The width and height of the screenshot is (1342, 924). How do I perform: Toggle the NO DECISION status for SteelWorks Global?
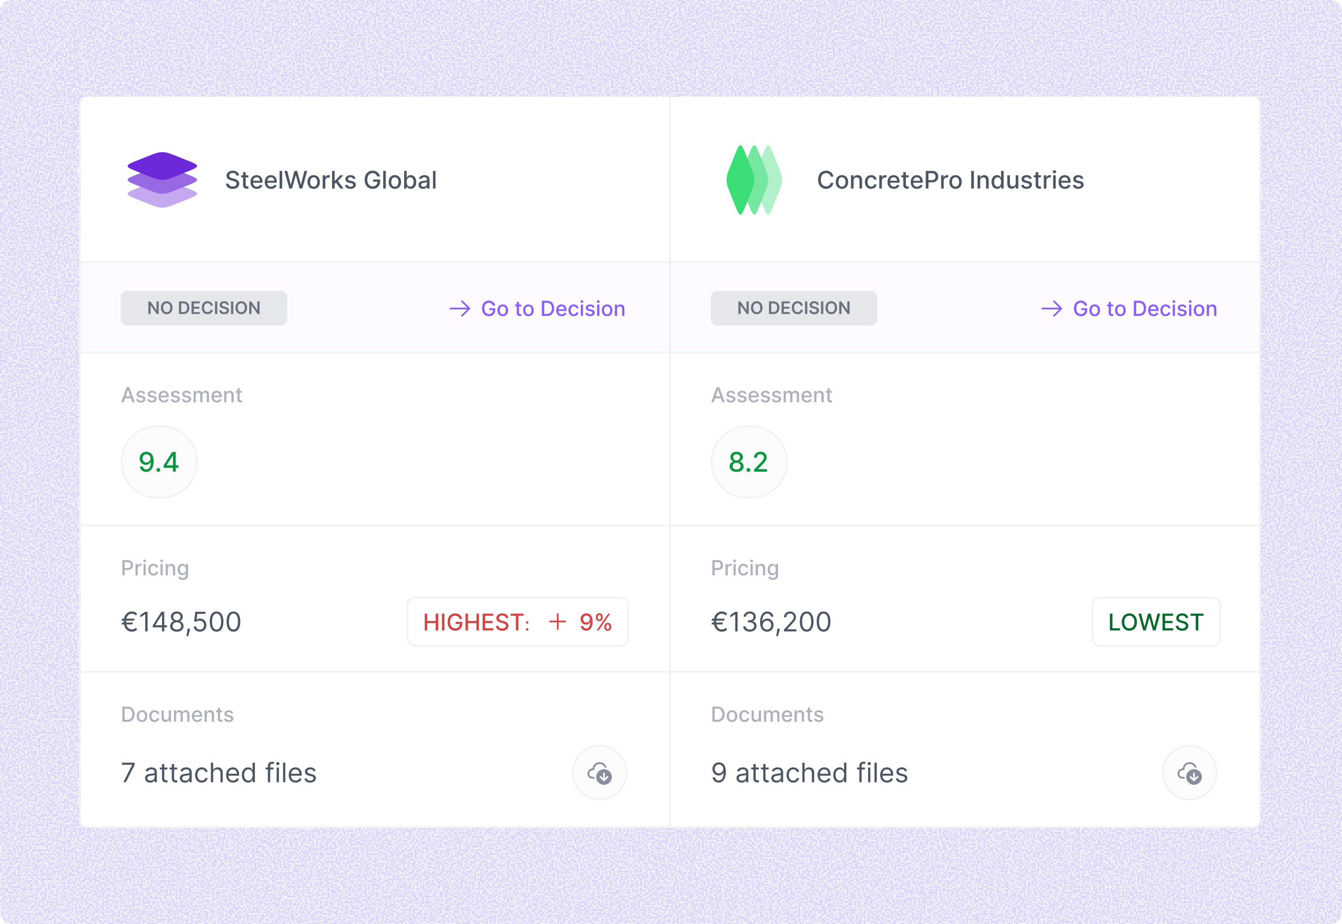coord(203,307)
